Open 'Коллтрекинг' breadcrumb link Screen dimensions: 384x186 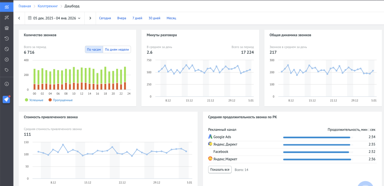(48, 6)
